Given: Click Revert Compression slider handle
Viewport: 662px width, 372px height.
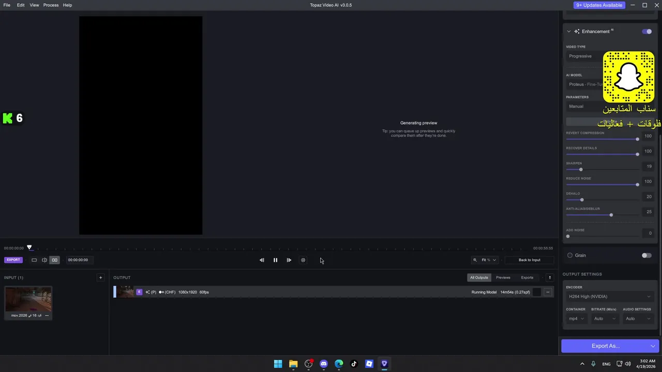Looking at the screenshot, I should [637, 139].
